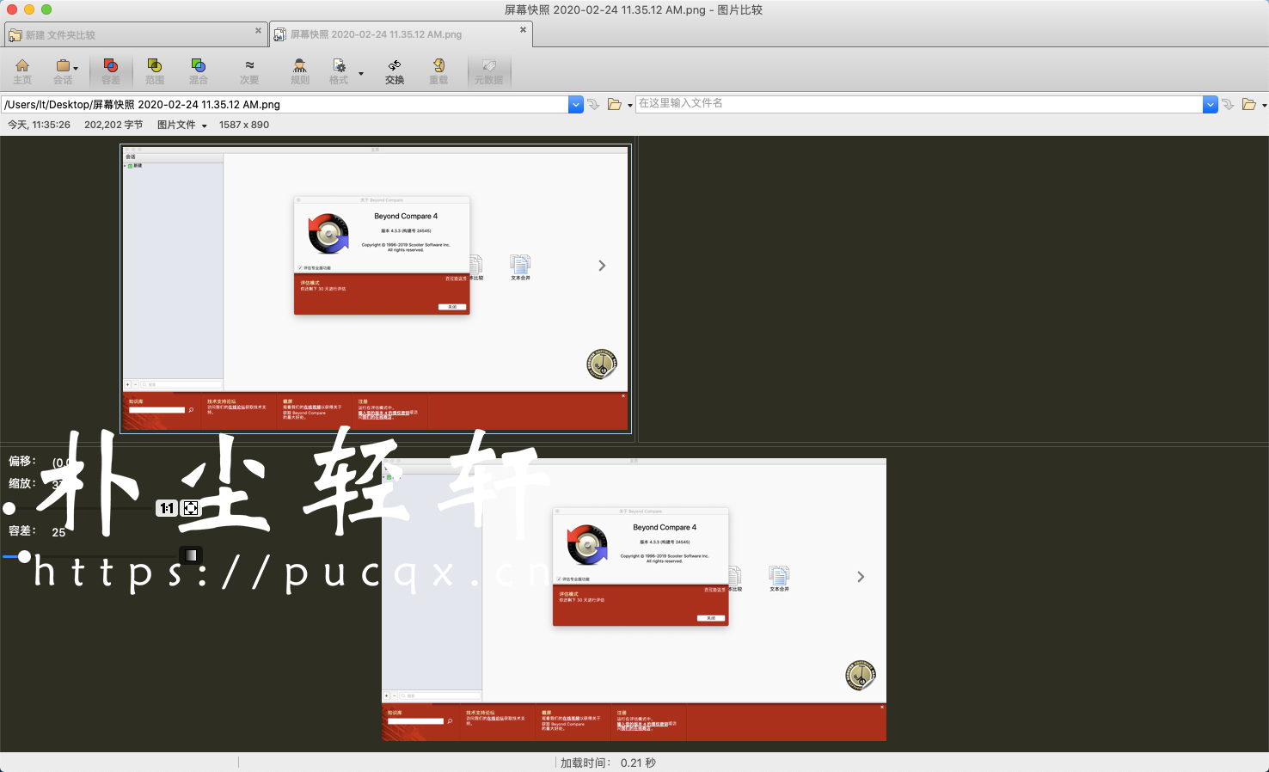Click the zoom-to-fit button
Viewport: 1269px width, 772px height.
(x=191, y=508)
